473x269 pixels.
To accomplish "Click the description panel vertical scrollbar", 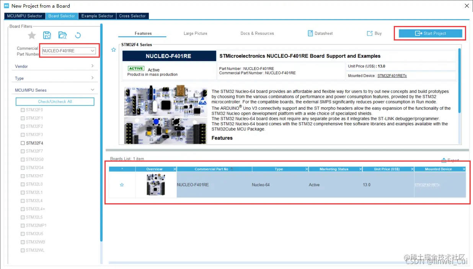I will (x=460, y=80).
